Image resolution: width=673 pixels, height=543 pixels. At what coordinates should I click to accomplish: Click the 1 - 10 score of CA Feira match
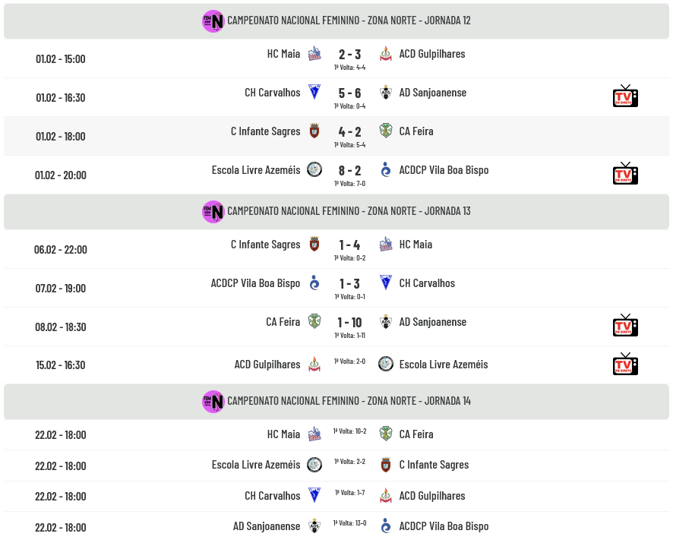pyautogui.click(x=349, y=323)
